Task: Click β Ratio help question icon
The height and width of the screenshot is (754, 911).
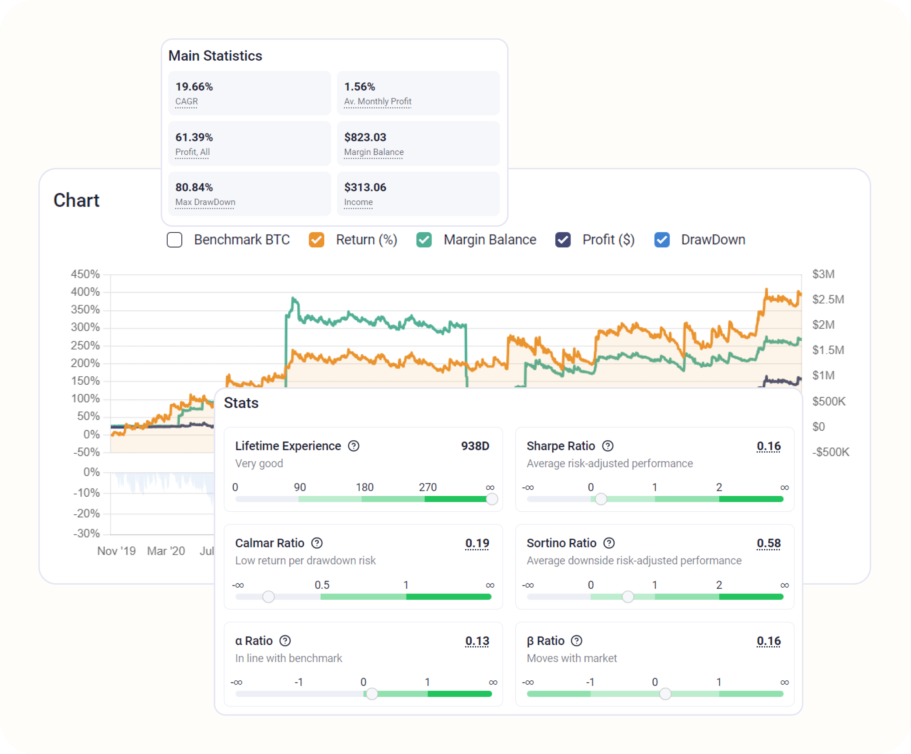Action: (x=576, y=641)
